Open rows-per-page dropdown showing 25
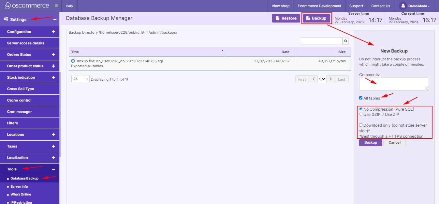This screenshot has width=439, height=204. (x=80, y=79)
